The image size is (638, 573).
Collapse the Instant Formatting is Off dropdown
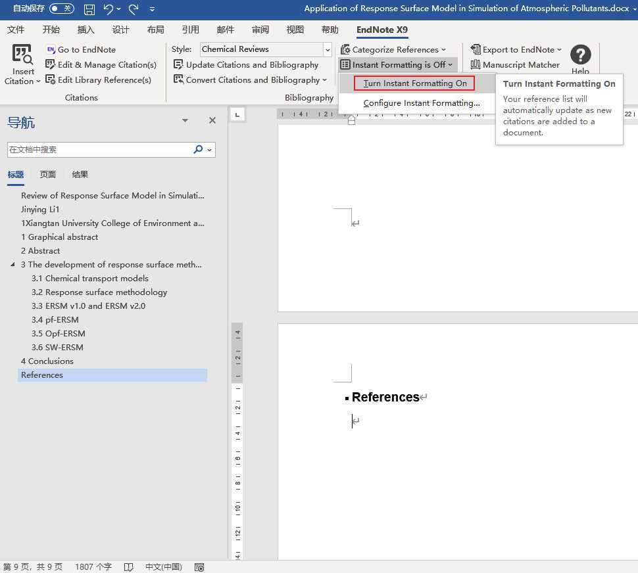(450, 64)
